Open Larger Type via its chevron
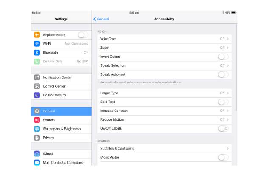The image size is (263, 170). [228, 93]
